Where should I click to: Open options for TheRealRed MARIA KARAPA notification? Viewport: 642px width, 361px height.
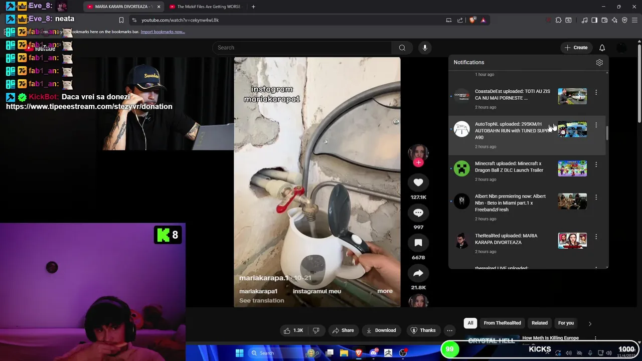pos(596,237)
